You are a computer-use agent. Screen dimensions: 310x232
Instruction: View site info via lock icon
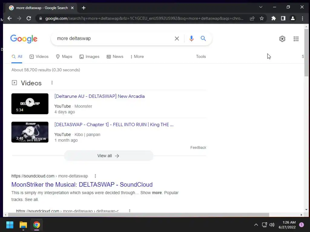coord(41,18)
